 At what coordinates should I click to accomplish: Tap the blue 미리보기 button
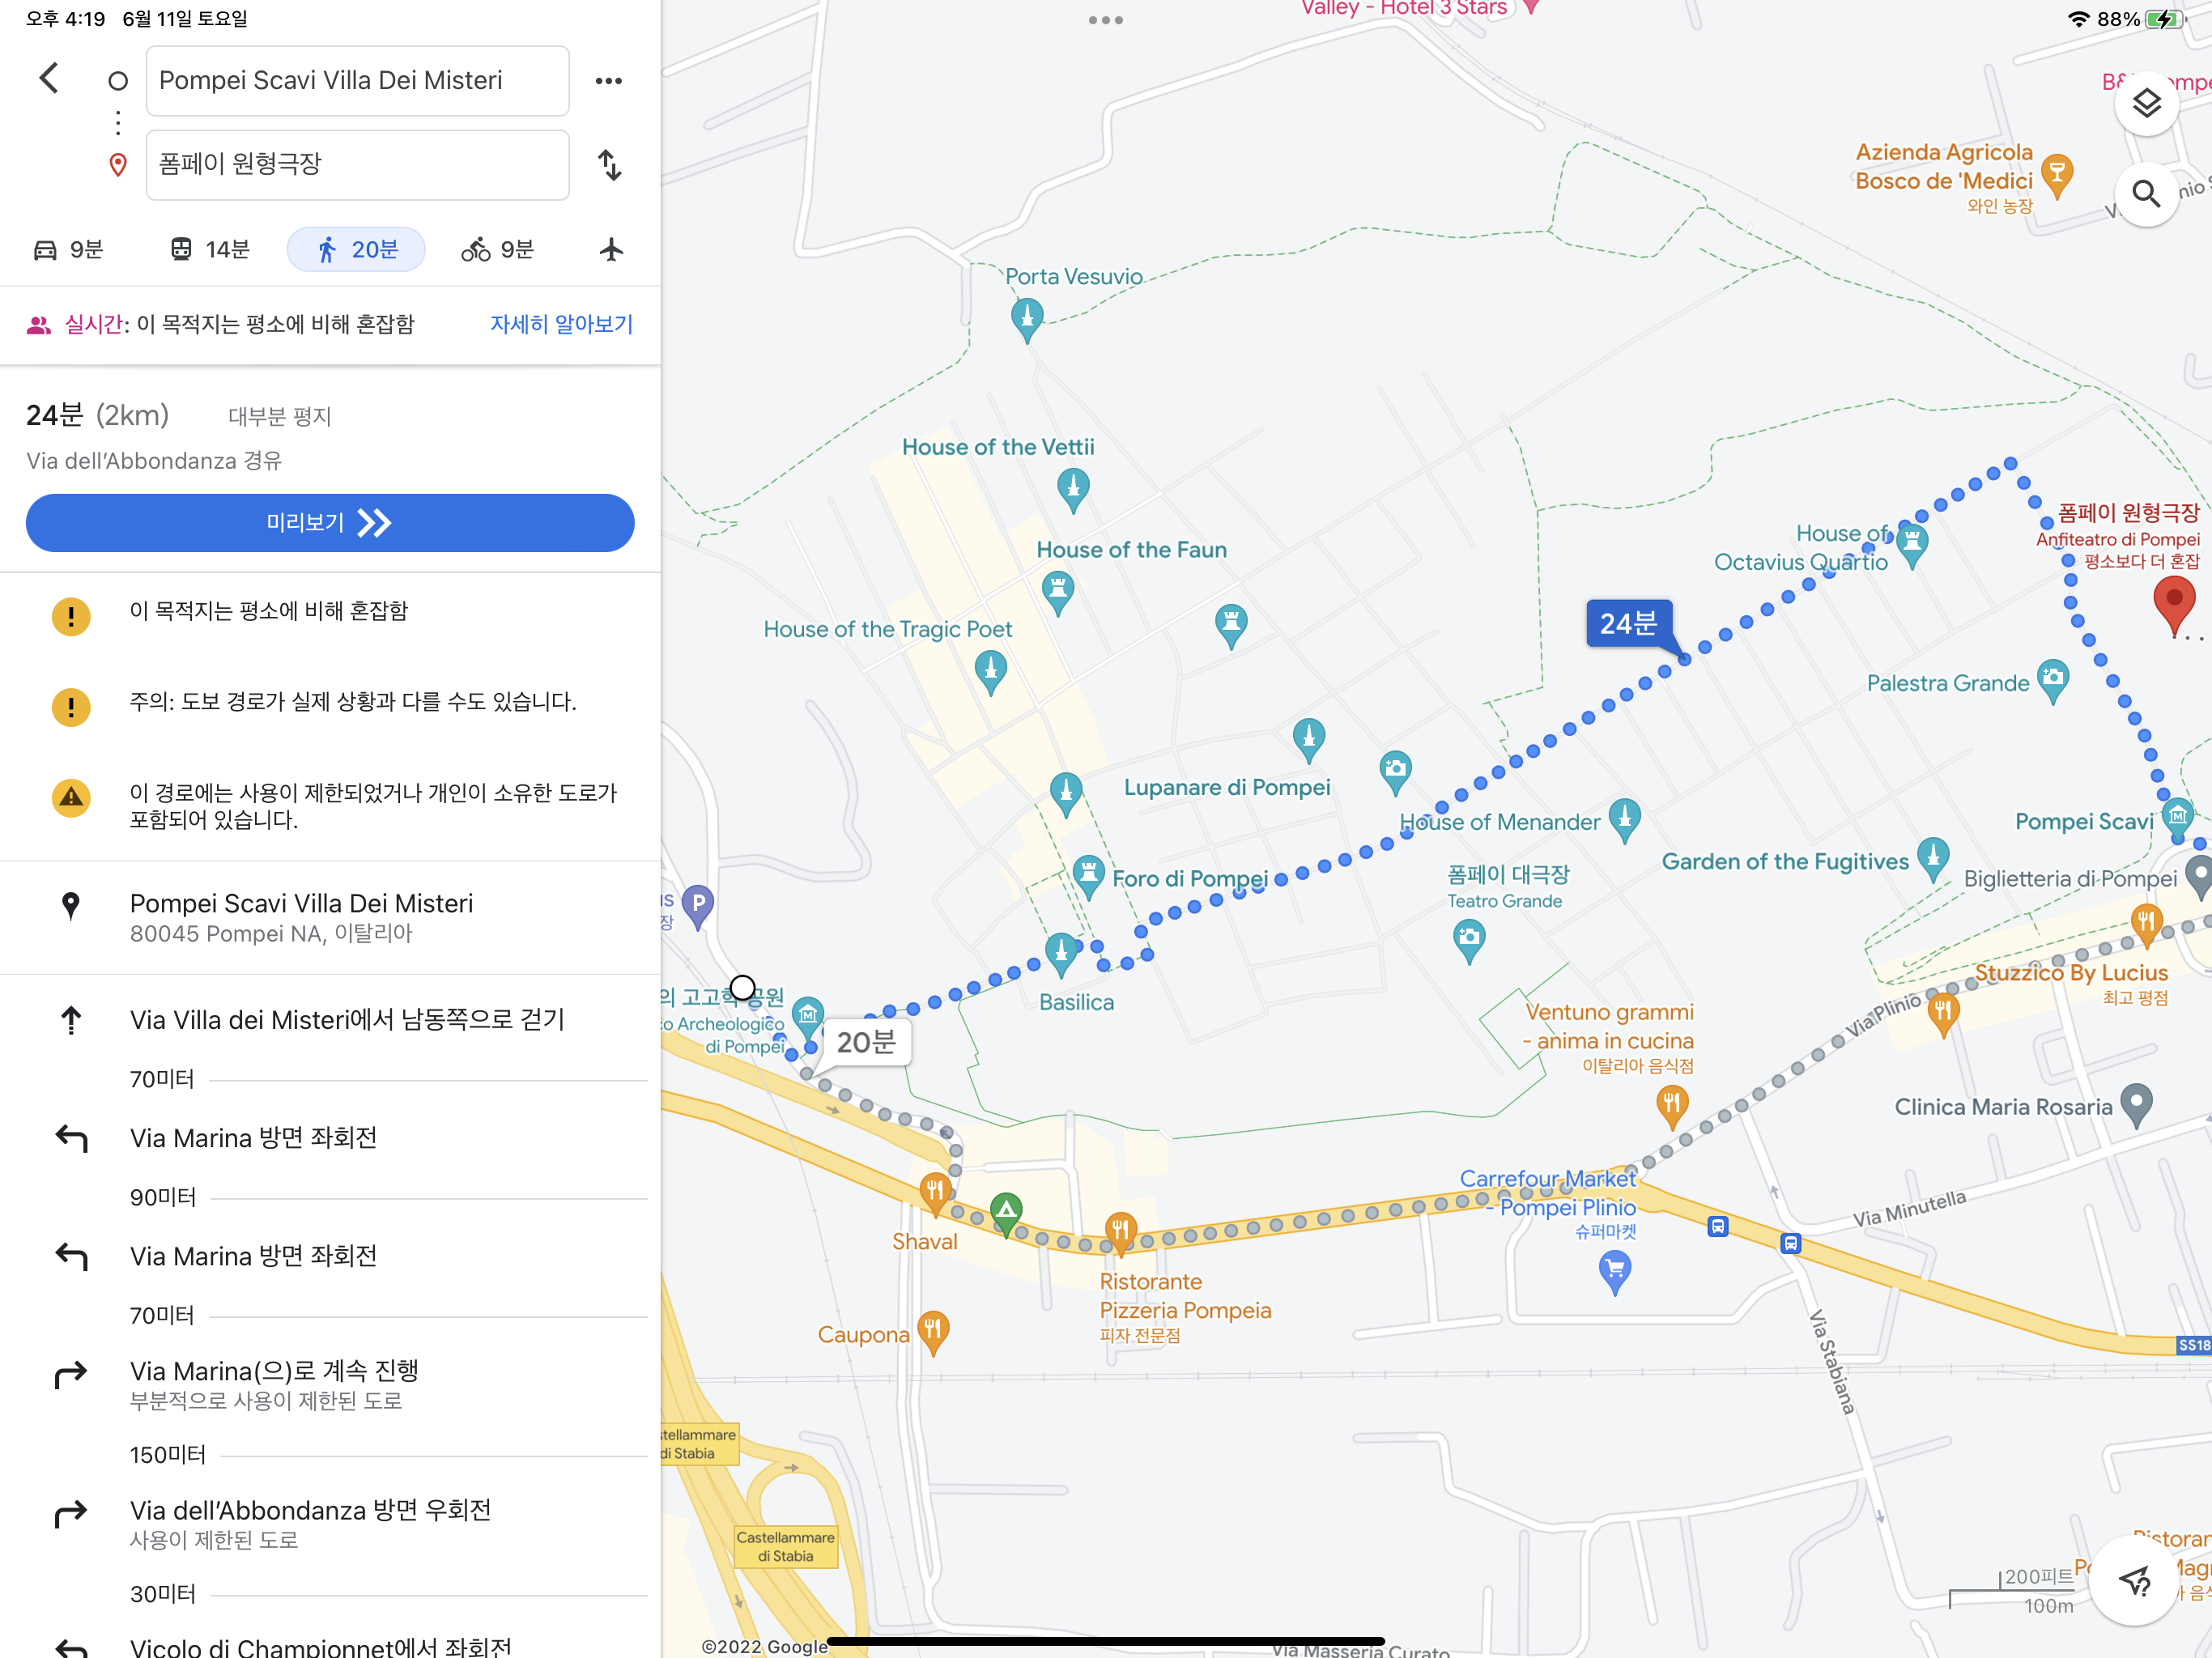[x=330, y=523]
